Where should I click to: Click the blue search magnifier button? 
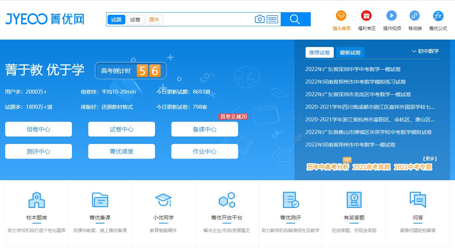pyautogui.click(x=295, y=19)
